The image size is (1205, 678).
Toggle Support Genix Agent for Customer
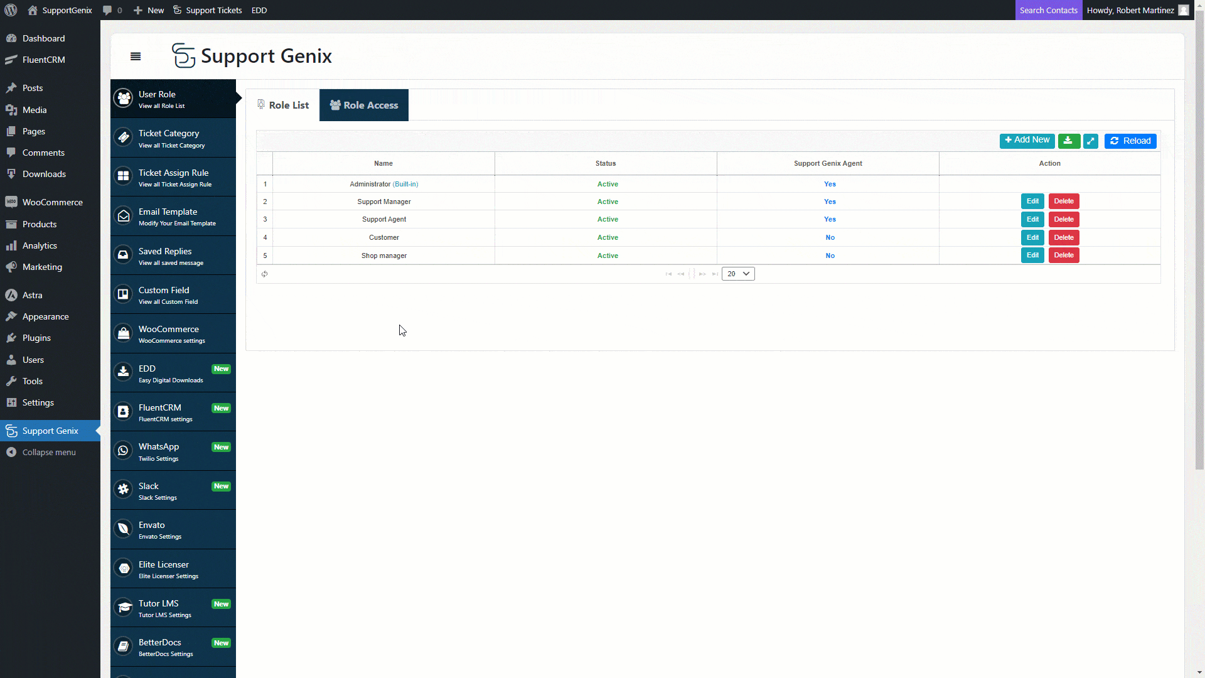828,237
